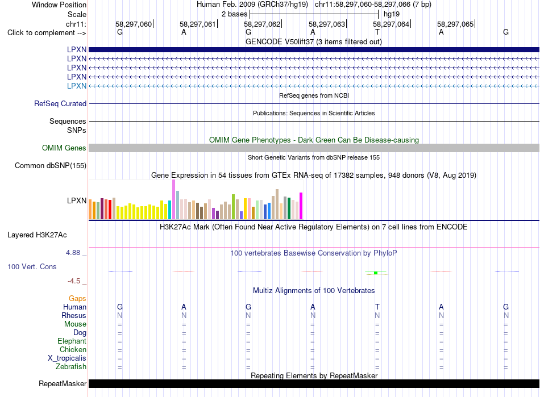Click the magenta GTEx bar at chart end

pos(301,206)
